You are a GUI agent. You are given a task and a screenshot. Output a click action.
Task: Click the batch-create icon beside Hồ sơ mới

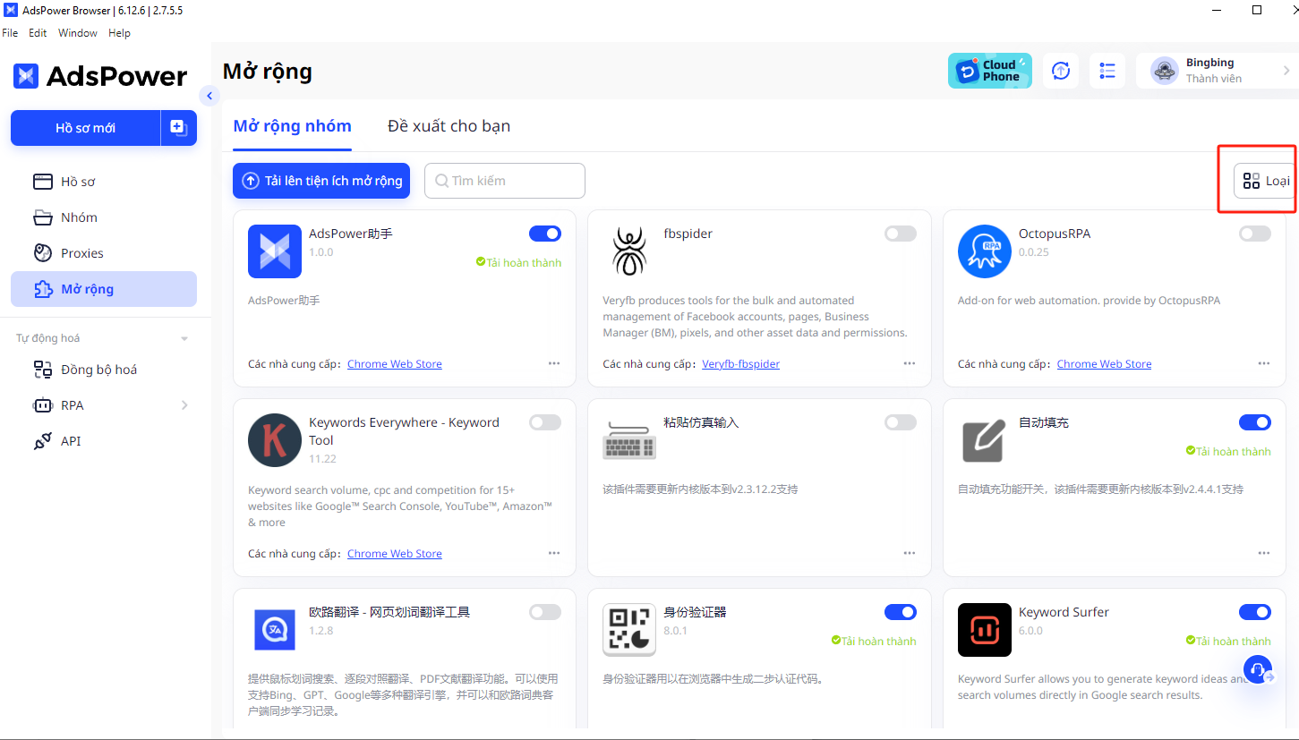(178, 128)
